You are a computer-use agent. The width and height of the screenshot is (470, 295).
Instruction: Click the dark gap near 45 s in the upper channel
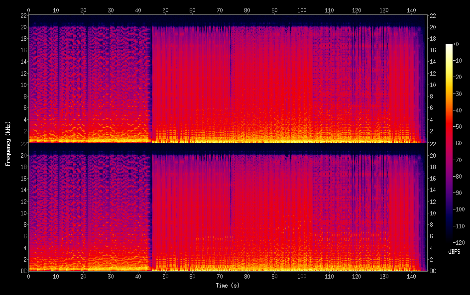[x=151, y=80]
